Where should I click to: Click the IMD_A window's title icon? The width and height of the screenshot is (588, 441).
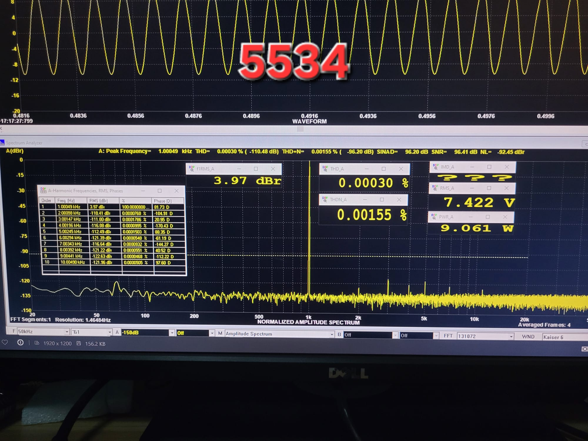435,167
